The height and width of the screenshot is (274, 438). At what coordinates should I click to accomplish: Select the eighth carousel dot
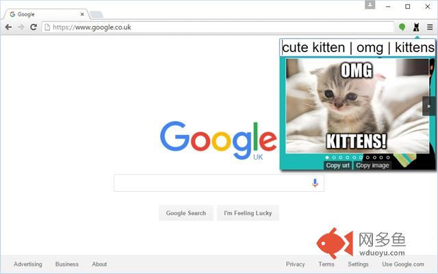374,158
